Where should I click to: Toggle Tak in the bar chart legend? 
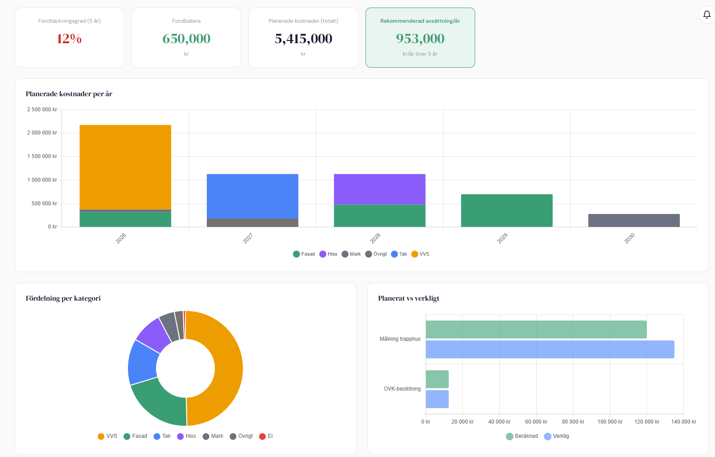point(399,254)
